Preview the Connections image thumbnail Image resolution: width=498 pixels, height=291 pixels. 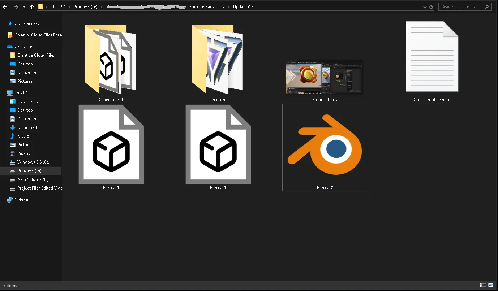point(325,77)
